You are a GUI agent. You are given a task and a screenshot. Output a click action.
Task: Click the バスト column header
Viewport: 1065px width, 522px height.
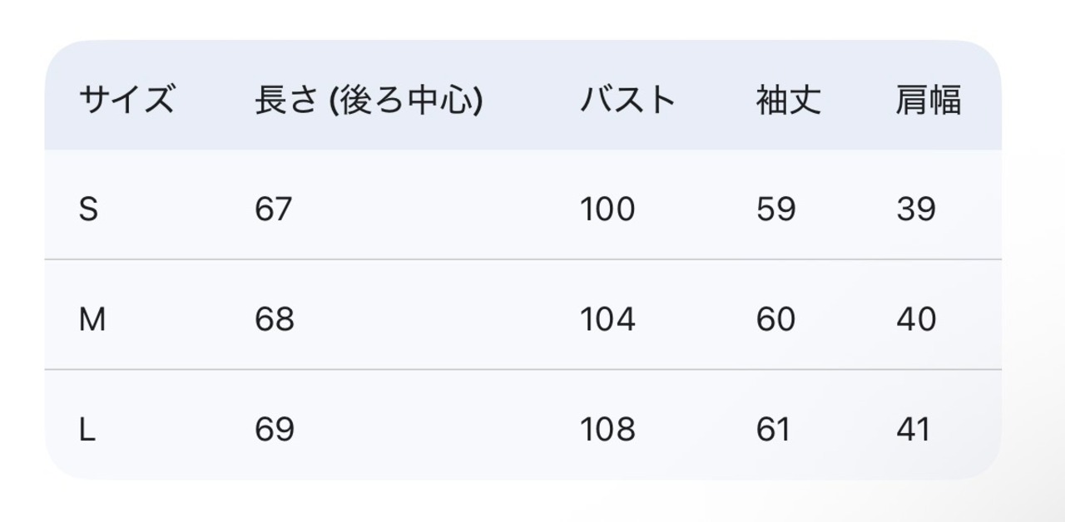627,101
